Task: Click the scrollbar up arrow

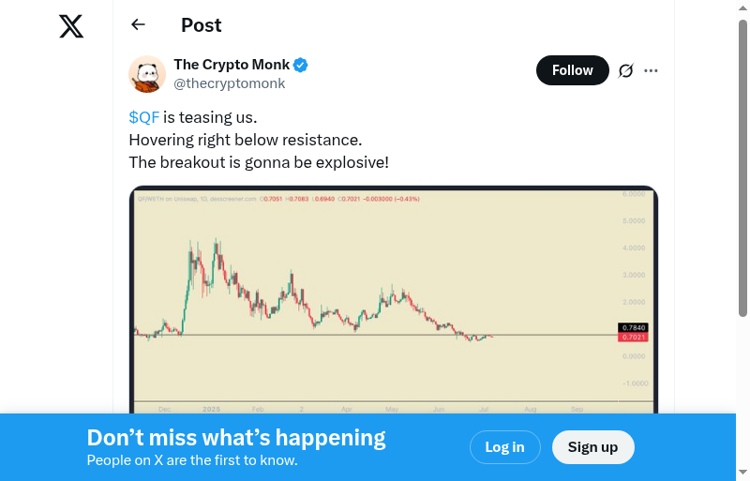Action: click(742, 8)
